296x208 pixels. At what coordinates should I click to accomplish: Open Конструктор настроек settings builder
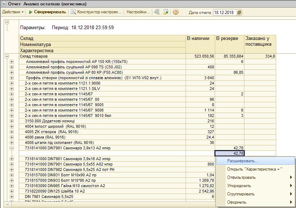96,12
